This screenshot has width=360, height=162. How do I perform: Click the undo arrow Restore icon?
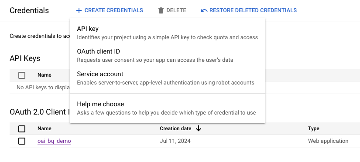204,10
